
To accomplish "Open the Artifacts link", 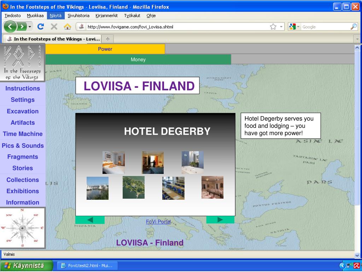I will 23,123.
